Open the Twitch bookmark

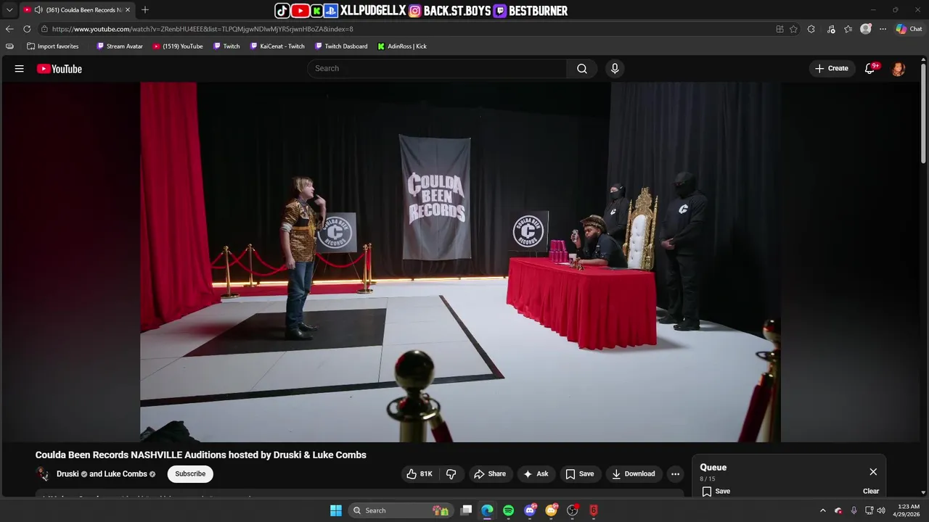tap(226, 46)
